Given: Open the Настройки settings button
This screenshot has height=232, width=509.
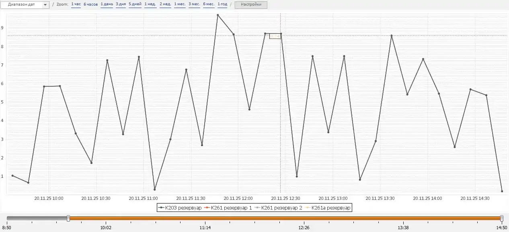Looking at the screenshot, I should [x=251, y=5].
